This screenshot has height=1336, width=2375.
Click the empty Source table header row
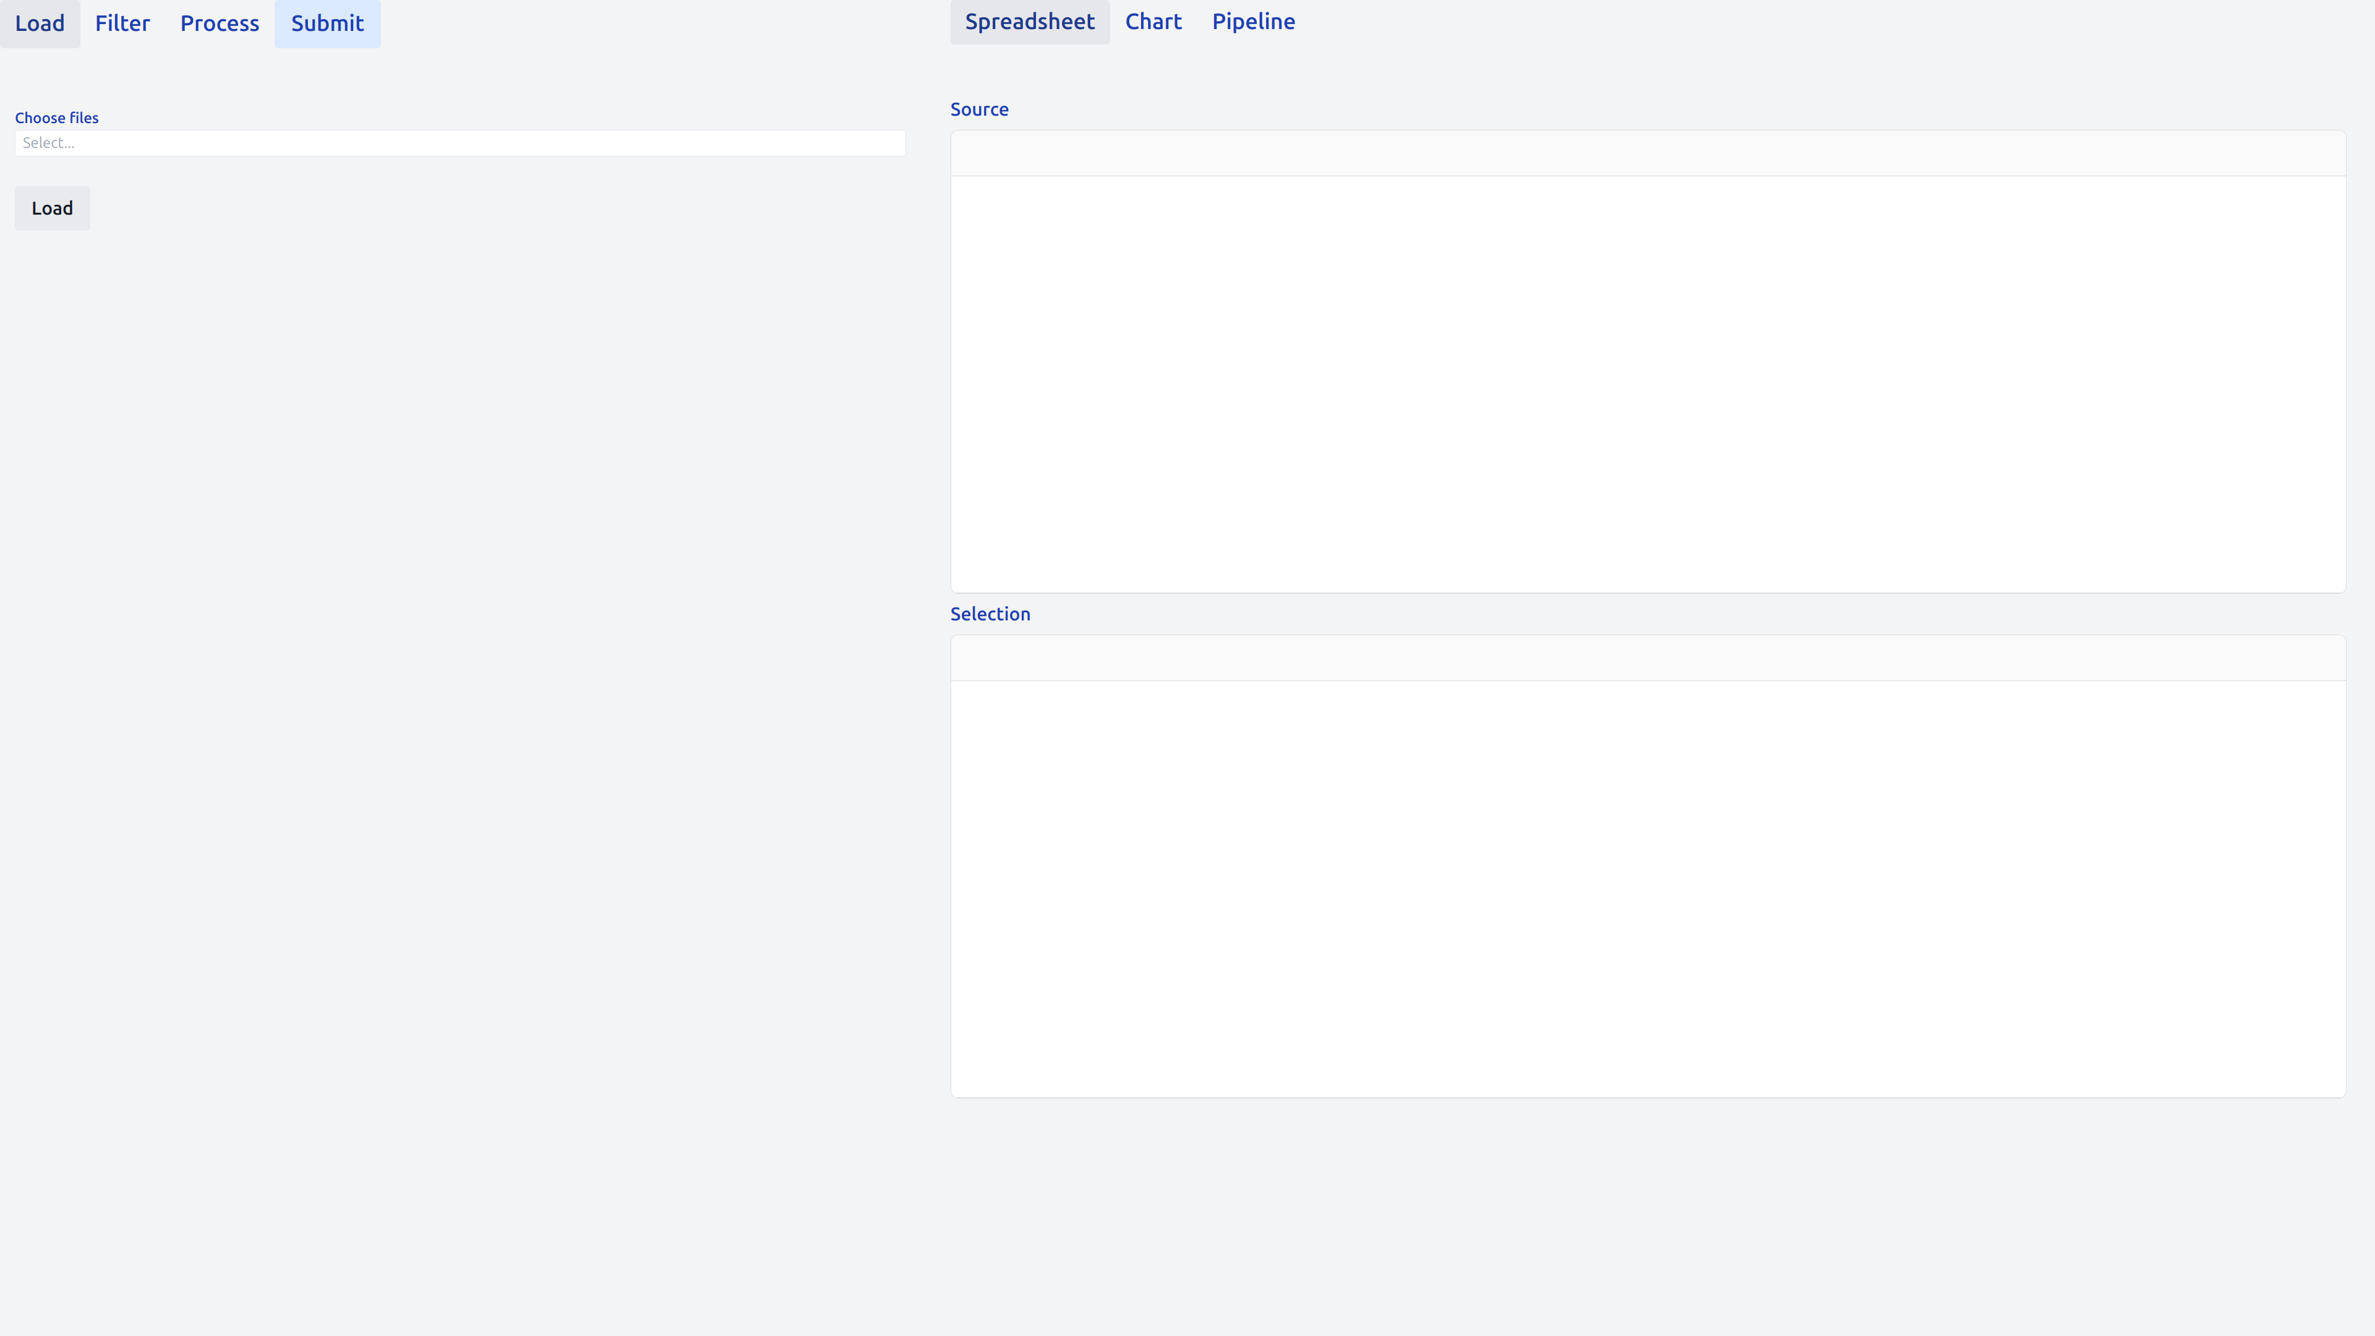tap(1648, 153)
